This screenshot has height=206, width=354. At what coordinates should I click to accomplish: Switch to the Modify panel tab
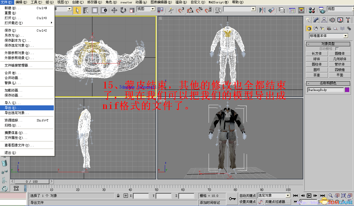[316, 20]
